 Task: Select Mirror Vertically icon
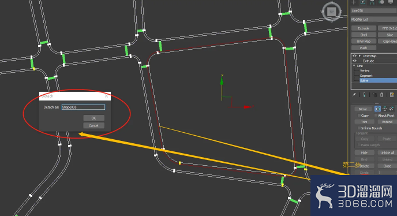click(x=384, y=109)
